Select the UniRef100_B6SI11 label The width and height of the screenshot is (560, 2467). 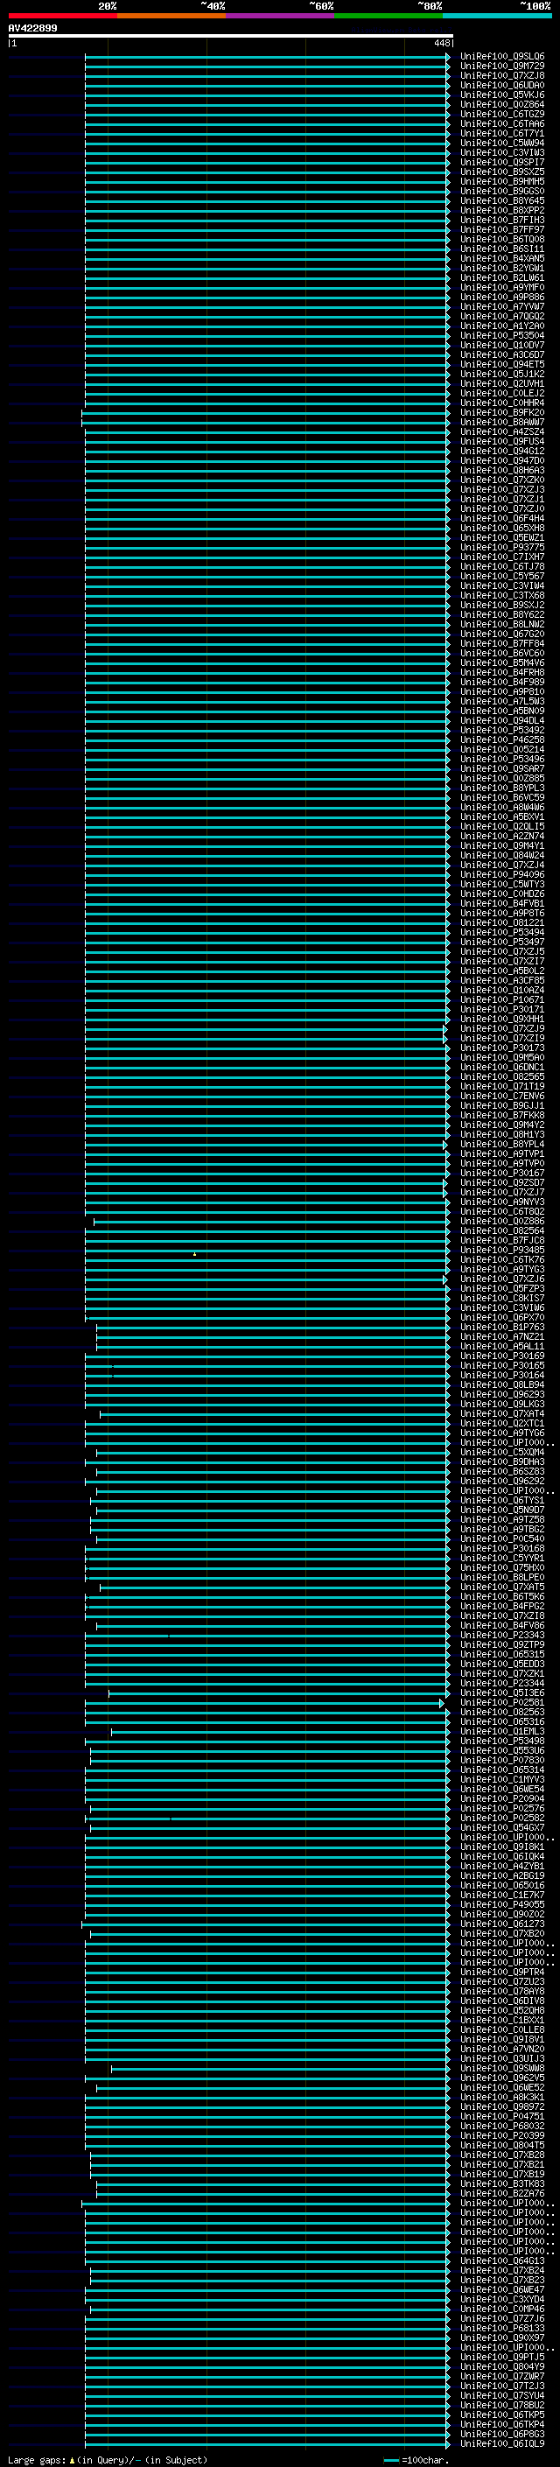(x=502, y=249)
